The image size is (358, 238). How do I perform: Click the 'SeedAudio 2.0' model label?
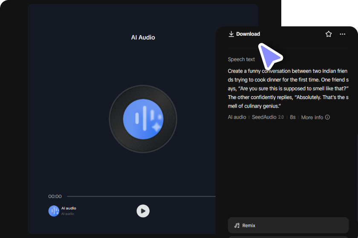point(268,117)
